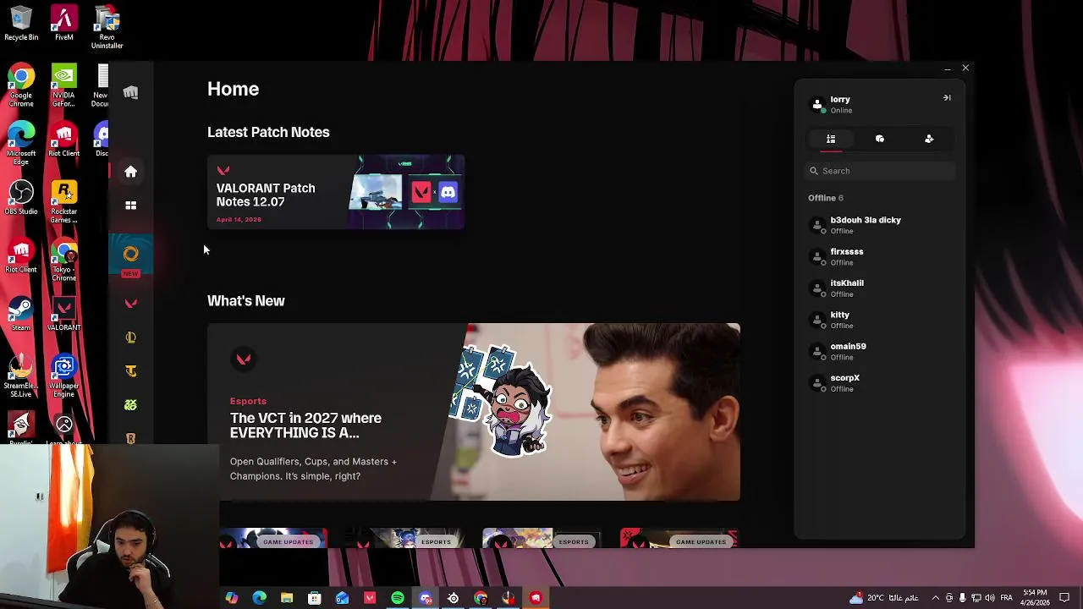Open the FRA language switcher
Viewport: 1083px width, 609px height.
pos(1006,598)
